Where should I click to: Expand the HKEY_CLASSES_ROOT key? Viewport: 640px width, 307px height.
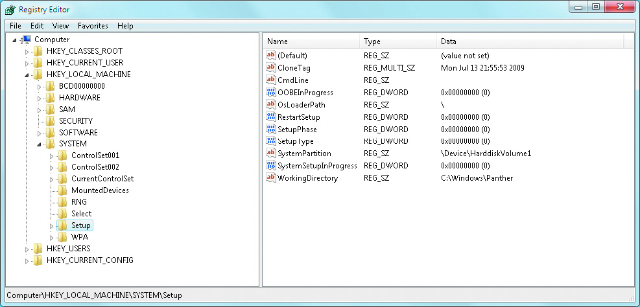coord(27,52)
